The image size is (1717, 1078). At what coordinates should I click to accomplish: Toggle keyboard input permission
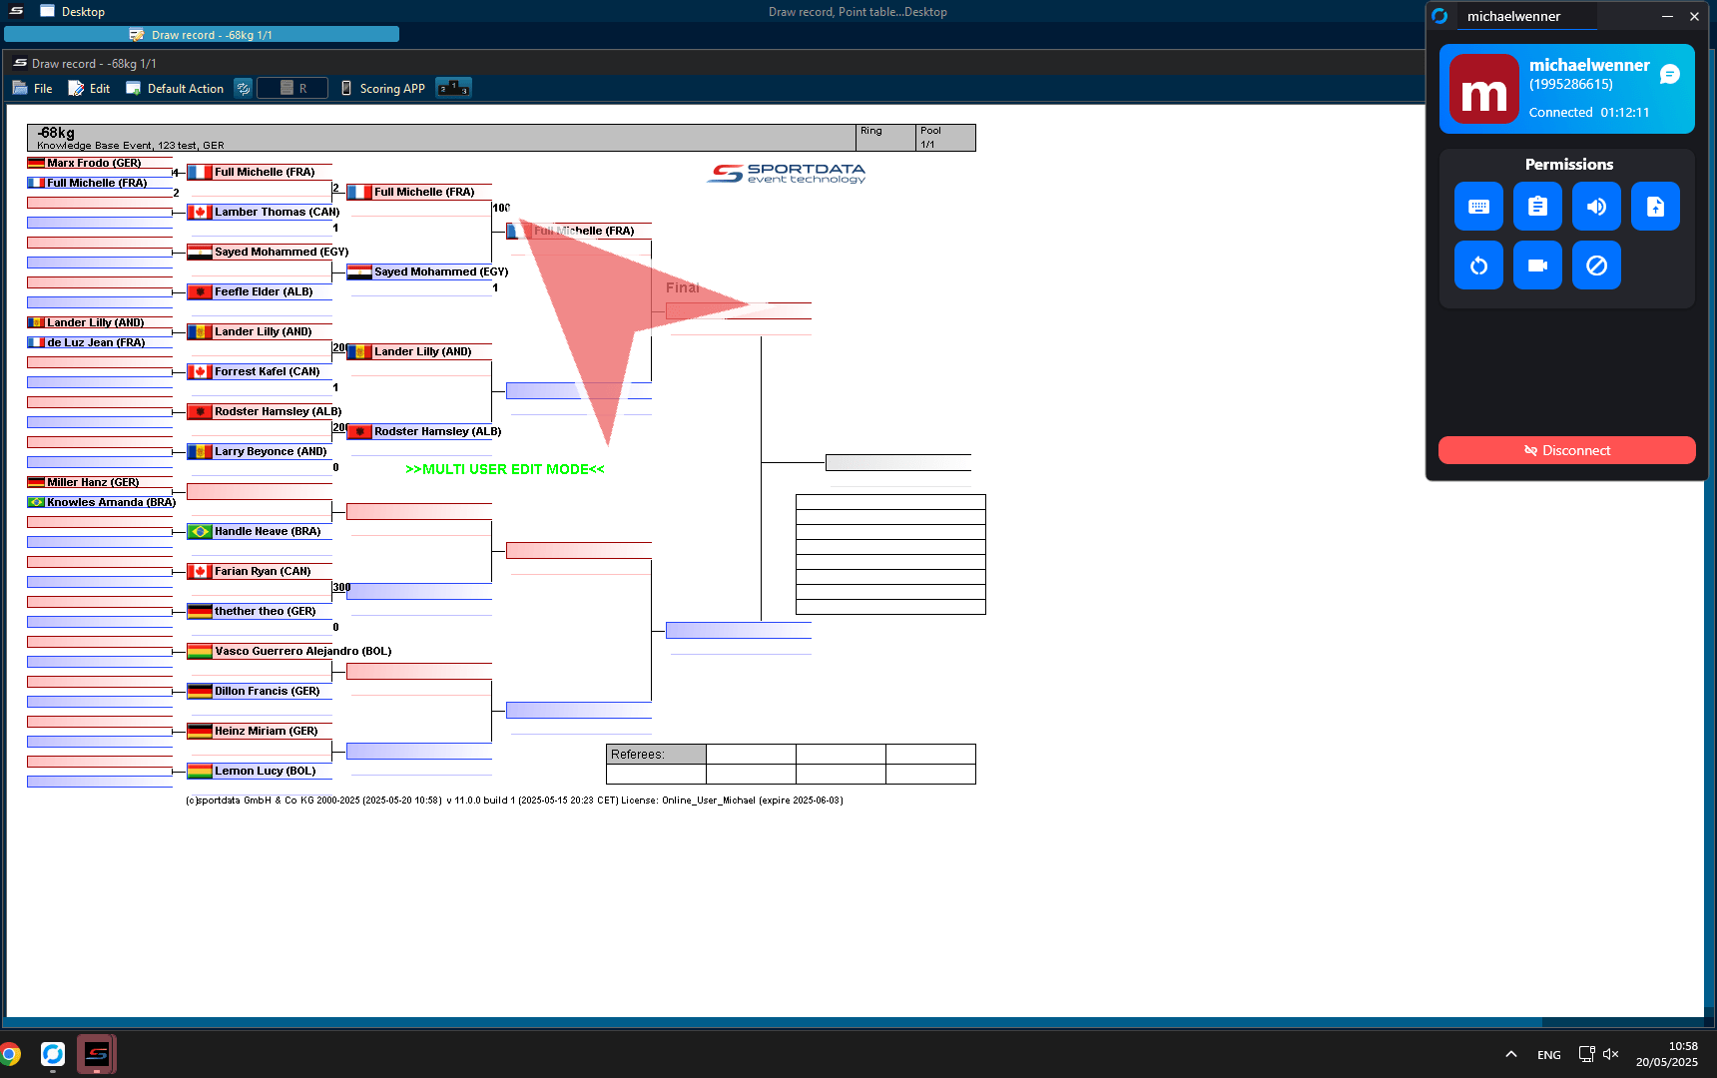tap(1478, 207)
